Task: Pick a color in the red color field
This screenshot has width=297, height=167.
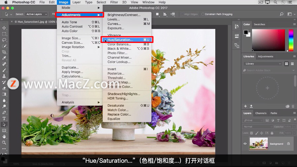Action: click(x=269, y=40)
